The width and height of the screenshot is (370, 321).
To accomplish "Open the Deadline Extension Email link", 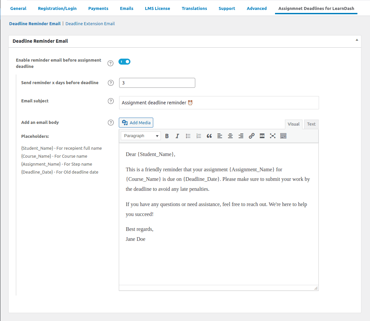I will coord(90,24).
